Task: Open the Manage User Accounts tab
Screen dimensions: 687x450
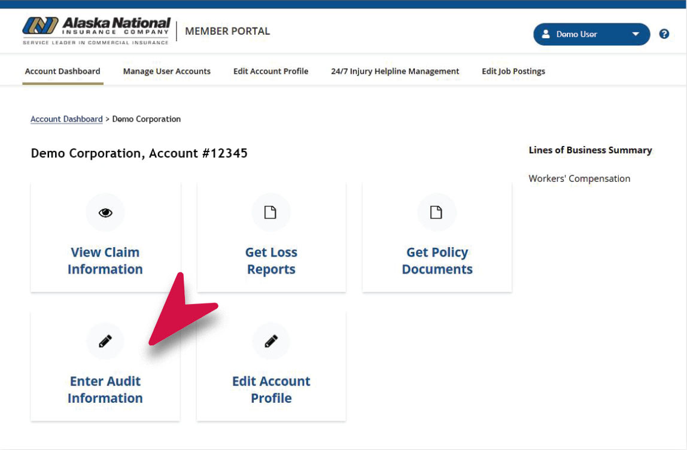Action: 167,71
